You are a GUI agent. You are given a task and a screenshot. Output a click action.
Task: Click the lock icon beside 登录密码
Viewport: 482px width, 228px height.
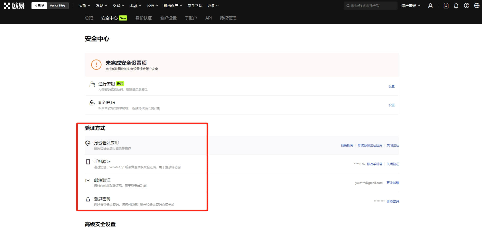(88, 199)
